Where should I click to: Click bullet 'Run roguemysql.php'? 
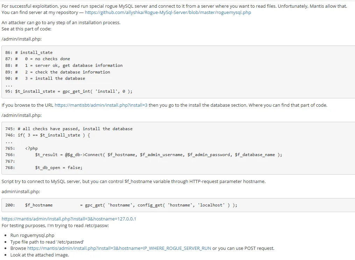click(32, 235)
